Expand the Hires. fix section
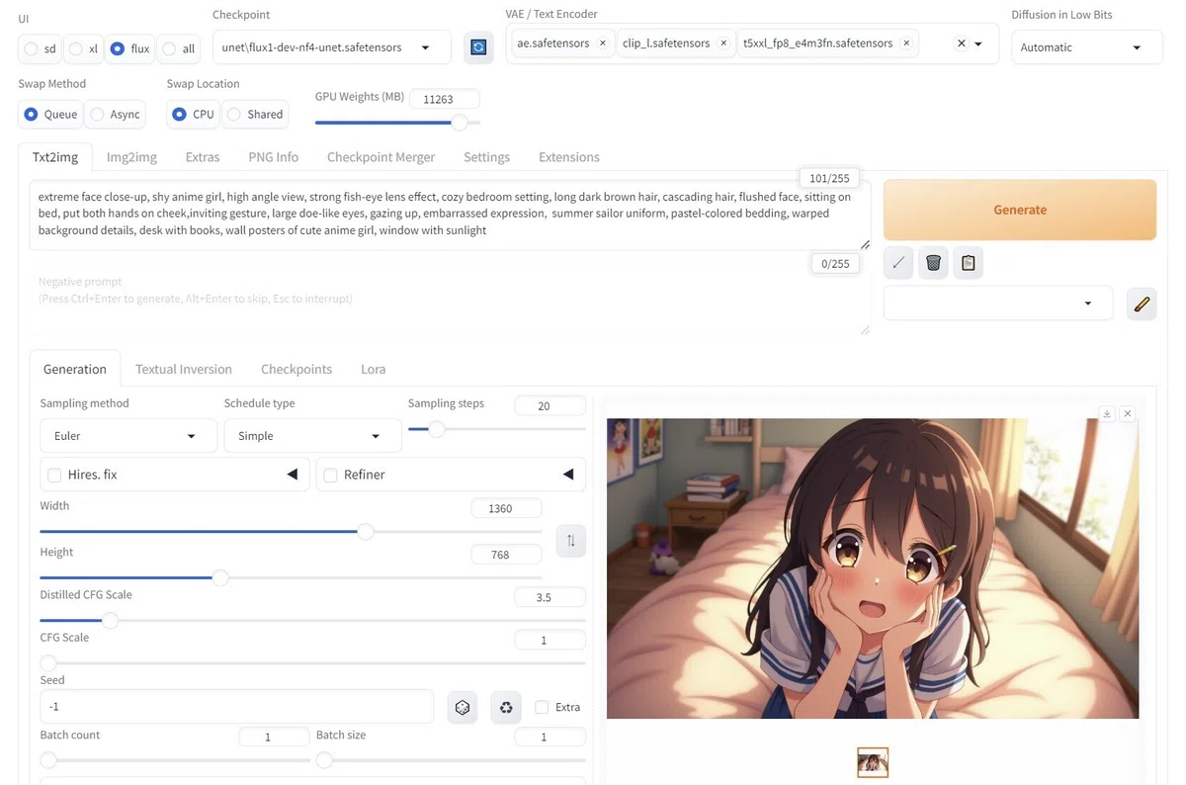Screen dimensions: 1186x785 point(293,475)
